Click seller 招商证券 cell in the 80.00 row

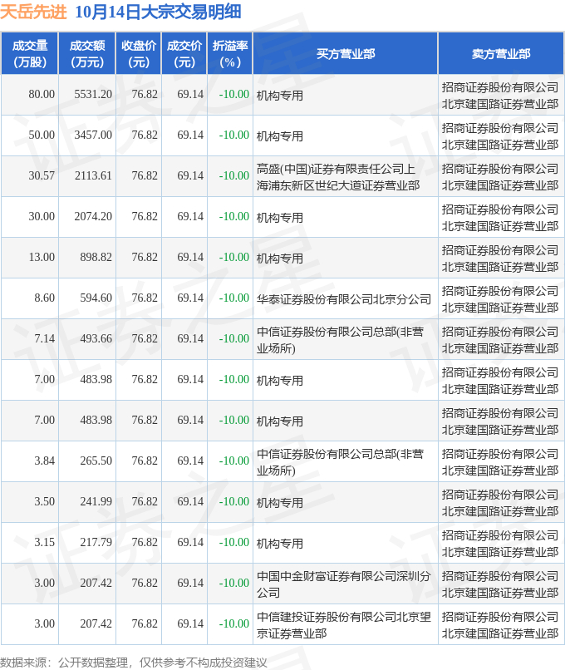pyautogui.click(x=500, y=96)
